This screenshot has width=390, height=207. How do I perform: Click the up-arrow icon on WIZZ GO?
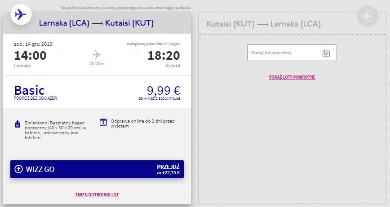pos(18,169)
